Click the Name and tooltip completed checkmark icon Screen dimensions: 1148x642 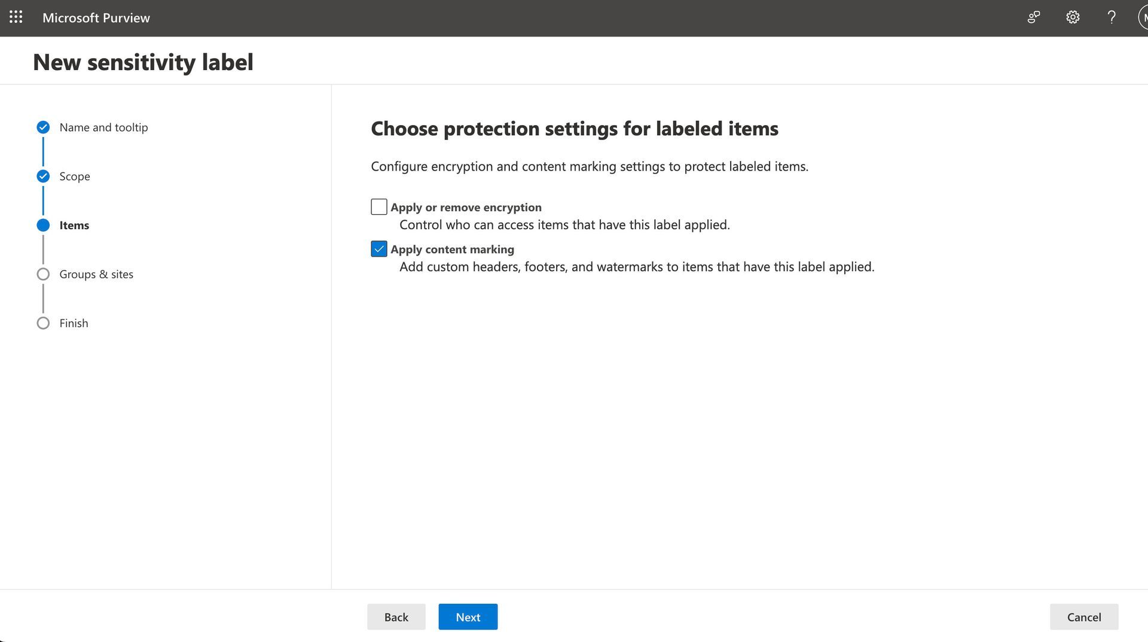43,127
